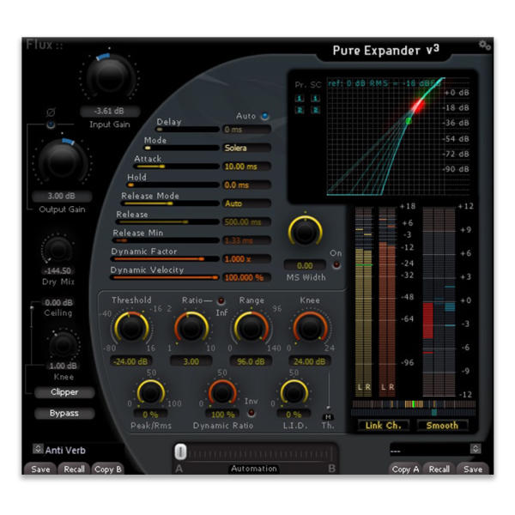
Task: Click the Mode slider
Action: 182,148
